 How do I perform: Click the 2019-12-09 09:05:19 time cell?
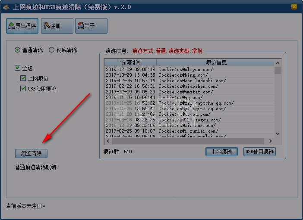130,69
